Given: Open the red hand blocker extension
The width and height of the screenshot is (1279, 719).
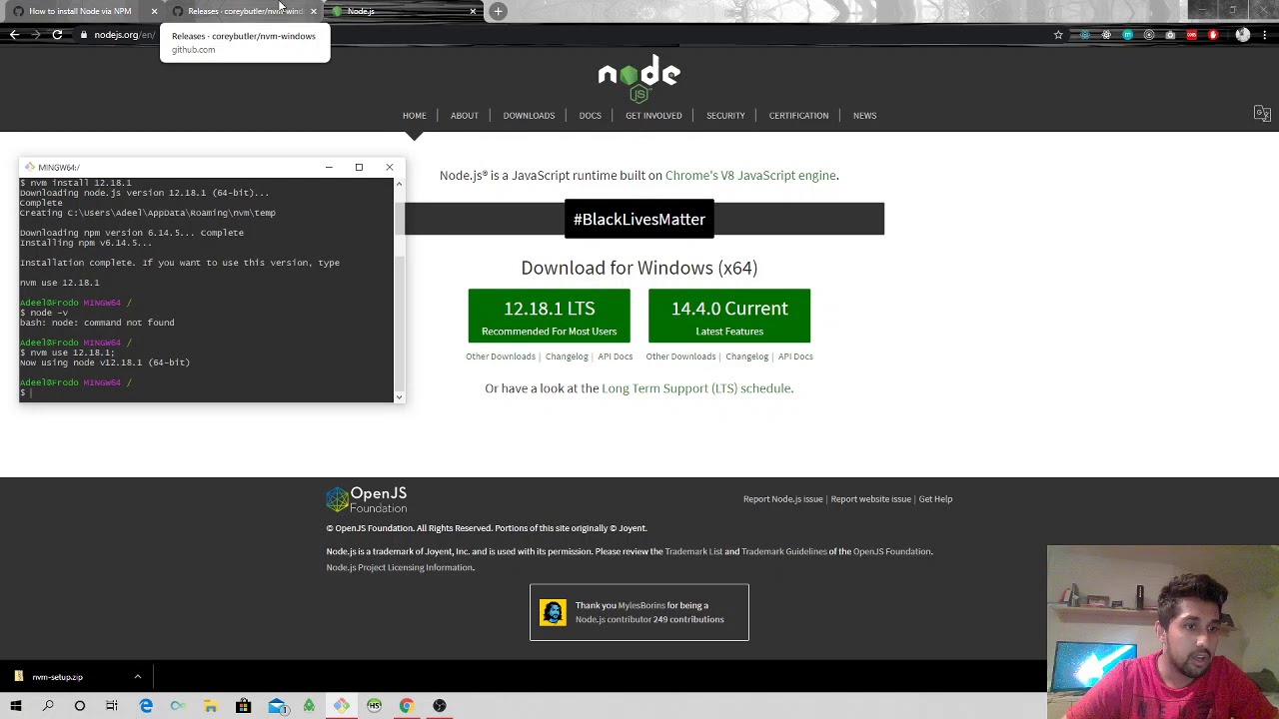Looking at the screenshot, I should 1212,35.
